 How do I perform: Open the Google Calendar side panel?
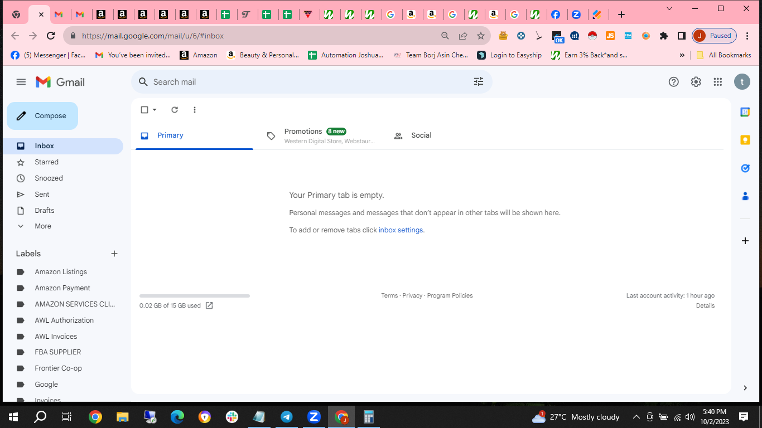pyautogui.click(x=745, y=112)
